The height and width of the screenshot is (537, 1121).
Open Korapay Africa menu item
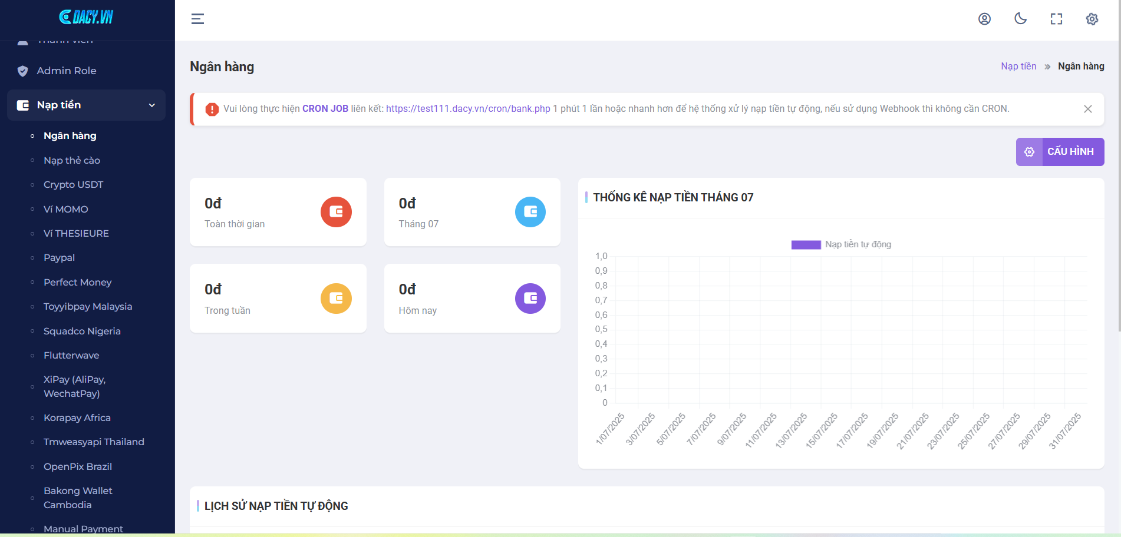point(77,418)
